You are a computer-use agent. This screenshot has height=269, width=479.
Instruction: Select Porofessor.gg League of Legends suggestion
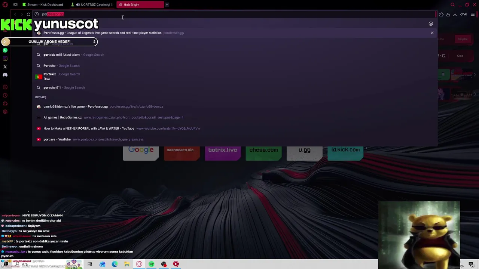(235, 33)
